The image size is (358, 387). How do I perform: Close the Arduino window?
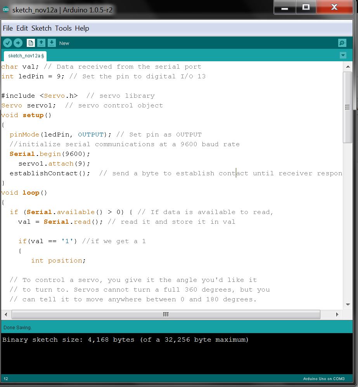[x=334, y=7]
